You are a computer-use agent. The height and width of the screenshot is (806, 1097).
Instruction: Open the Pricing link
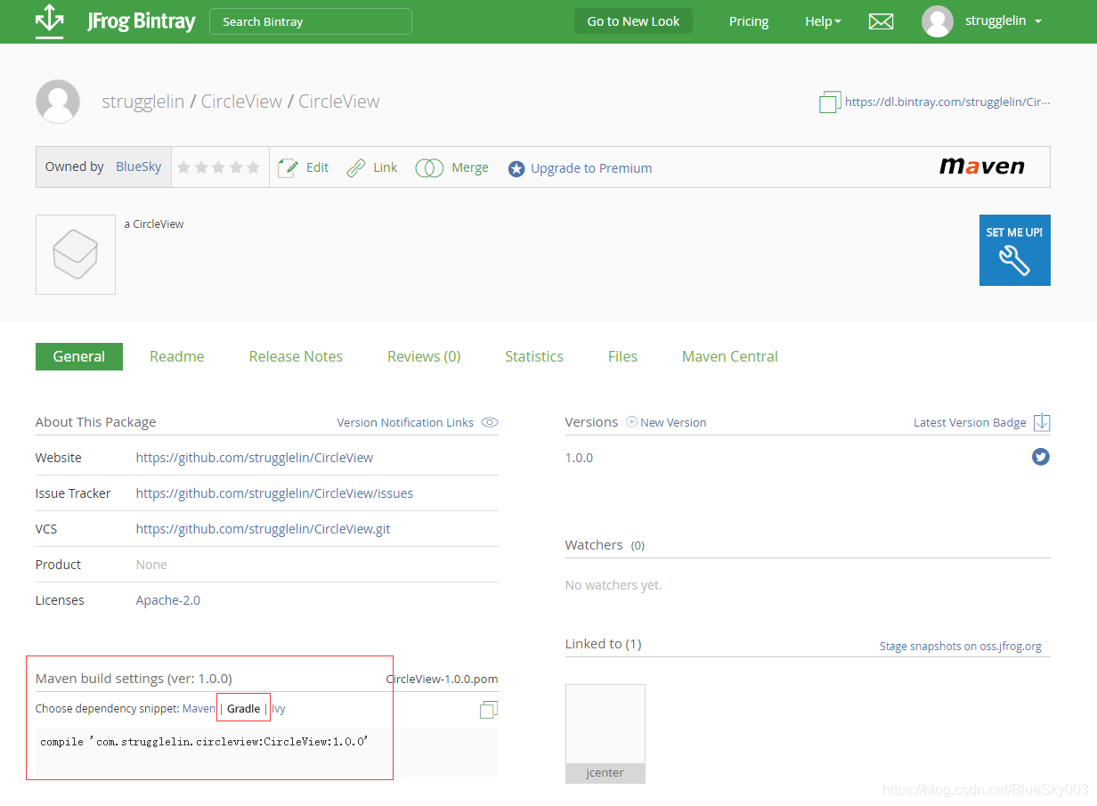coord(749,21)
